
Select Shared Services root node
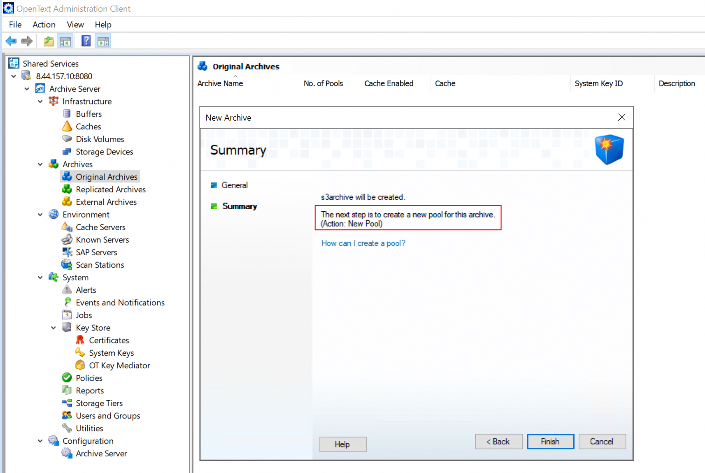point(51,64)
